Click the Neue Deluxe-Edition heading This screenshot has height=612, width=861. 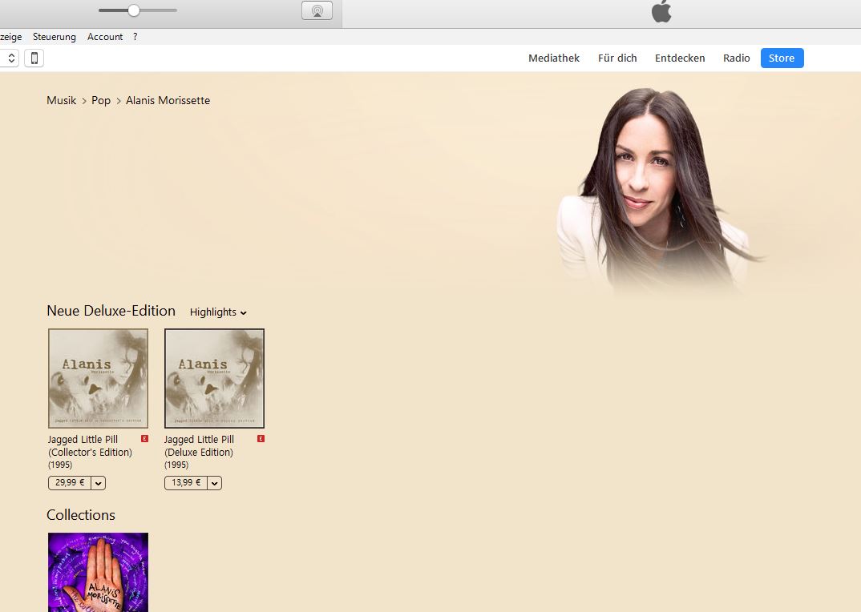(111, 311)
